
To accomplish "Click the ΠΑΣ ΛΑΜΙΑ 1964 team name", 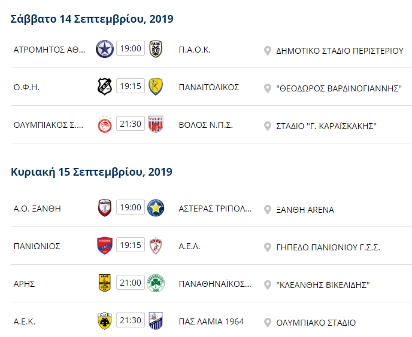I will 211,321.
